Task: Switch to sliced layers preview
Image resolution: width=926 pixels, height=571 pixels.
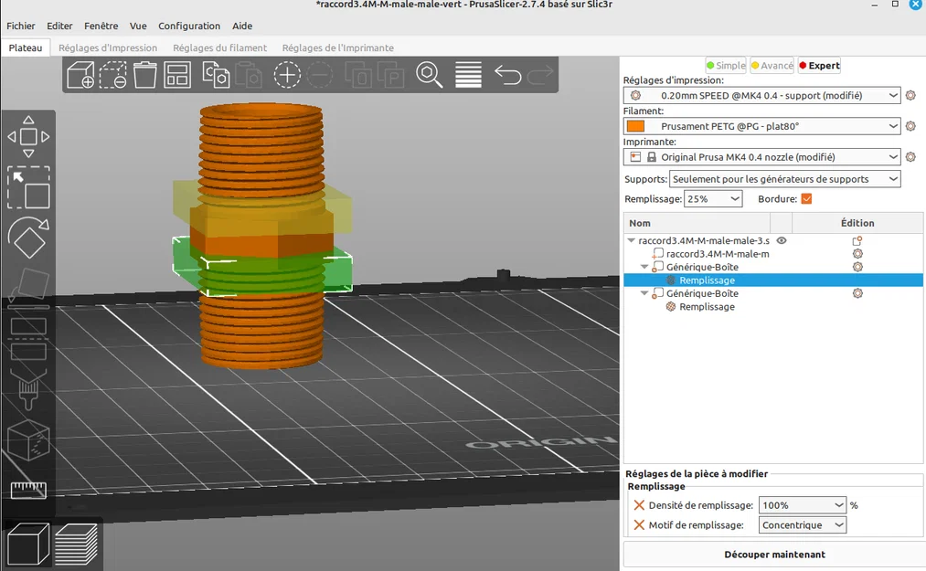Action: 76,545
